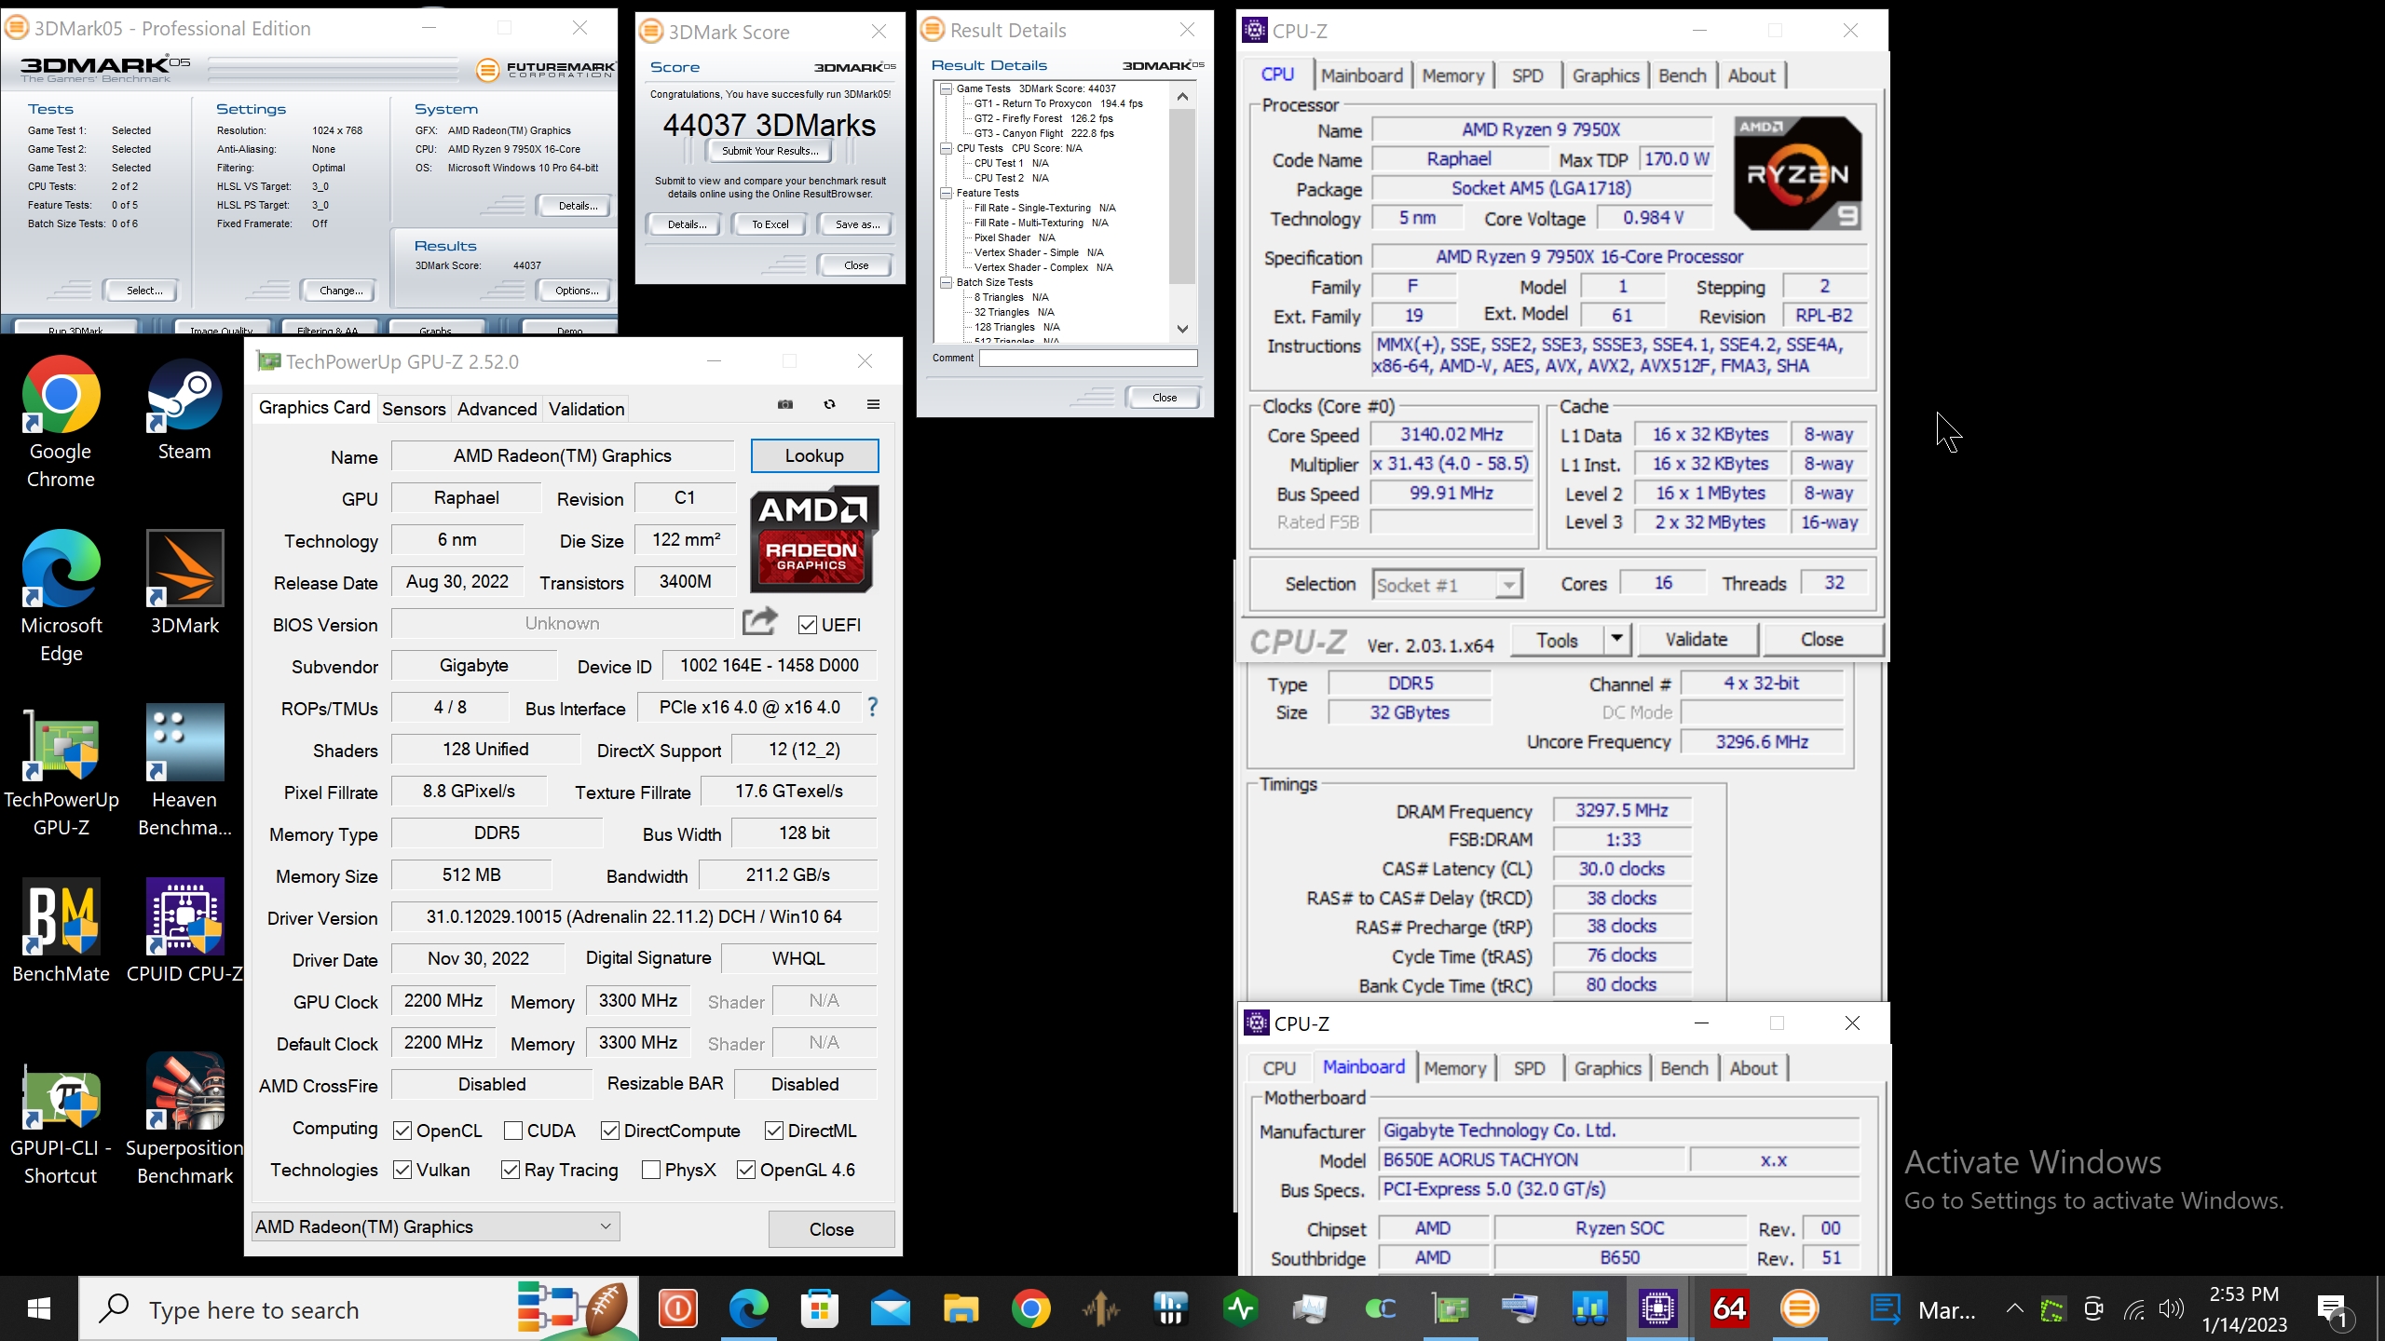Click the Bus Interface question mark
This screenshot has width=2385, height=1341.
pos(873,707)
